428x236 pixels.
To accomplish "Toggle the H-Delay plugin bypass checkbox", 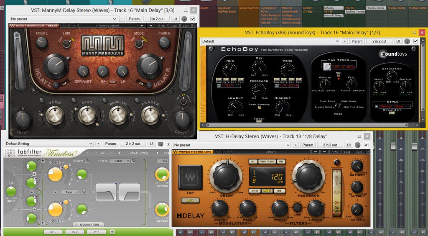I will pyautogui.click(x=366, y=145).
